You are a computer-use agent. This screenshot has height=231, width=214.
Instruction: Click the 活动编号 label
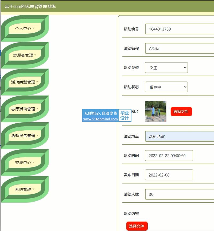click(131, 29)
